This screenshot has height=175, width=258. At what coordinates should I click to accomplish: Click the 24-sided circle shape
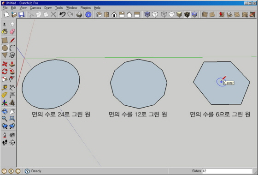(x=51, y=84)
